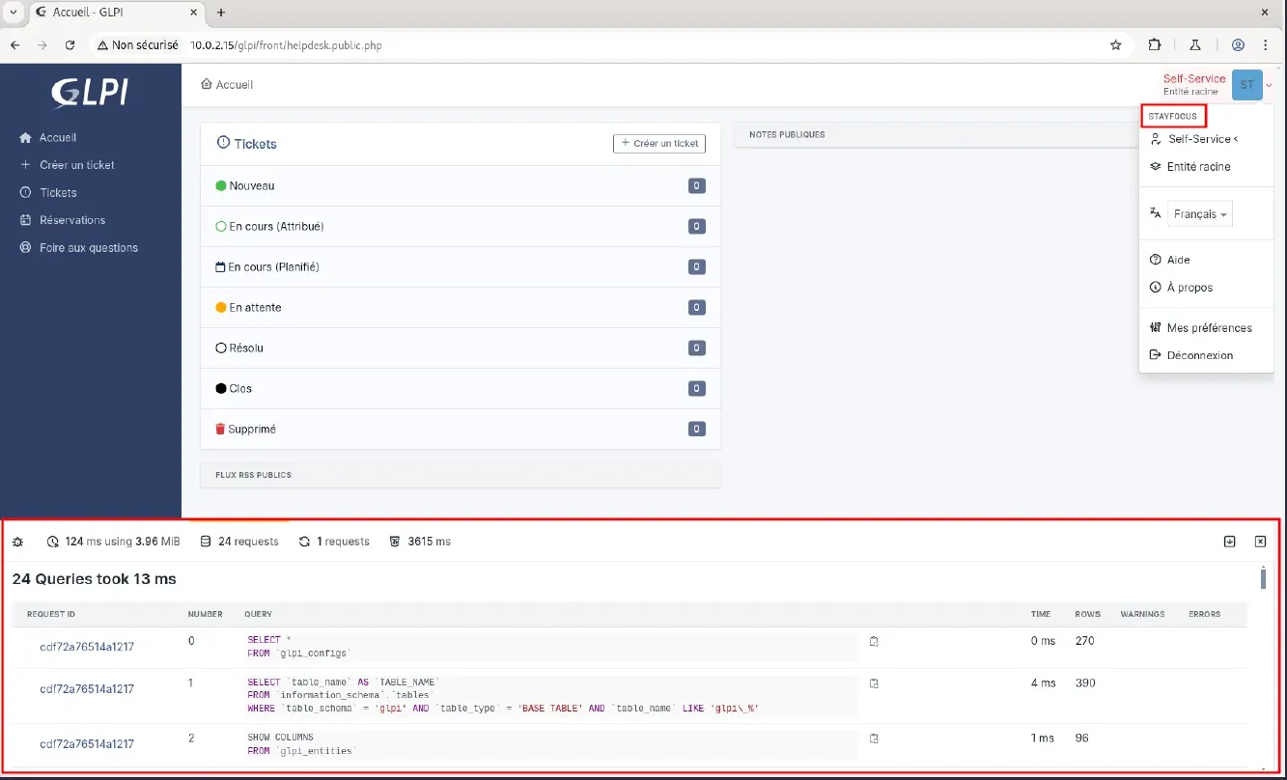
Task: Click the browser forward arrow
Action: [x=42, y=44]
